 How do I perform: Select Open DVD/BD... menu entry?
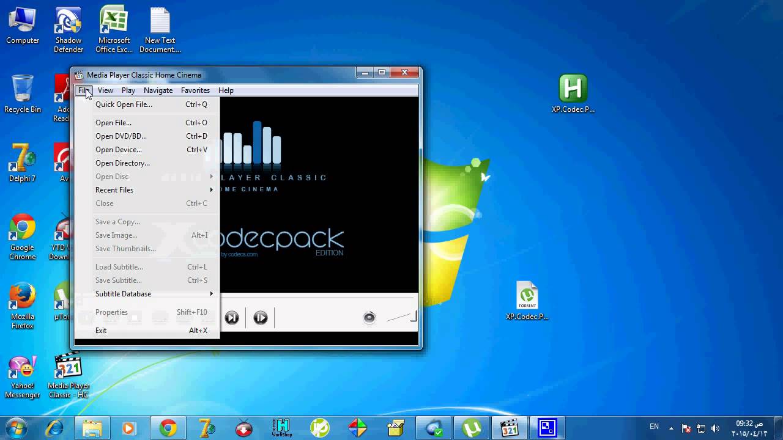[147, 136]
